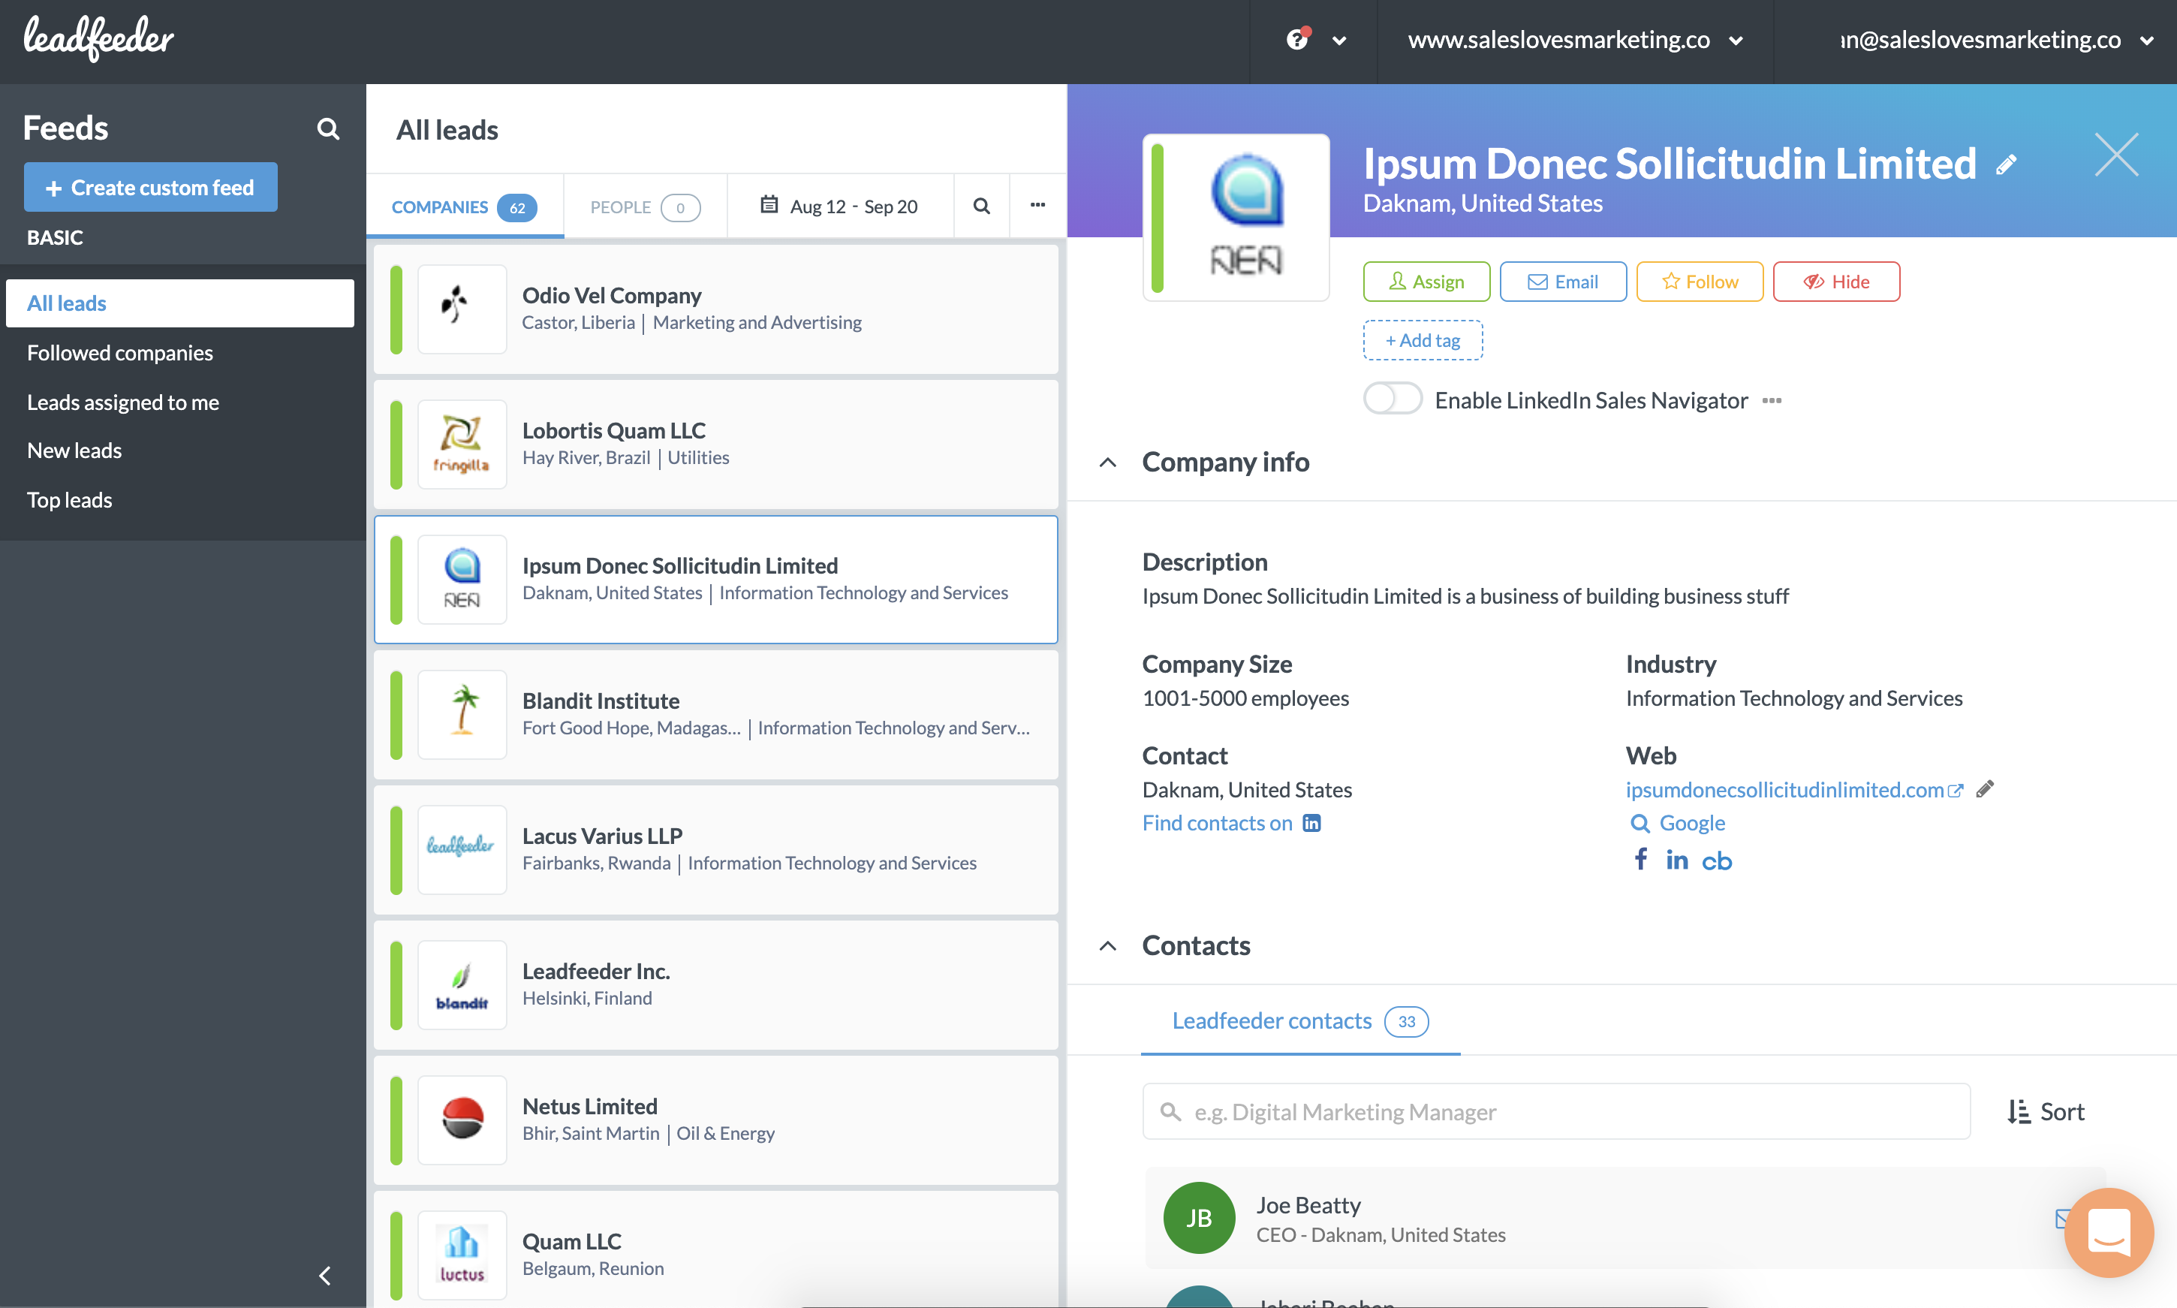Open the three-dot leads list menu

pyautogui.click(x=1038, y=206)
